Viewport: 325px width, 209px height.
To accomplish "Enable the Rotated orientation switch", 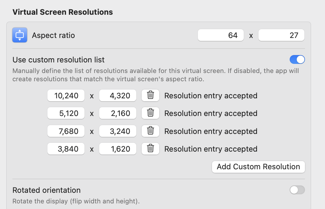I will tap(297, 190).
